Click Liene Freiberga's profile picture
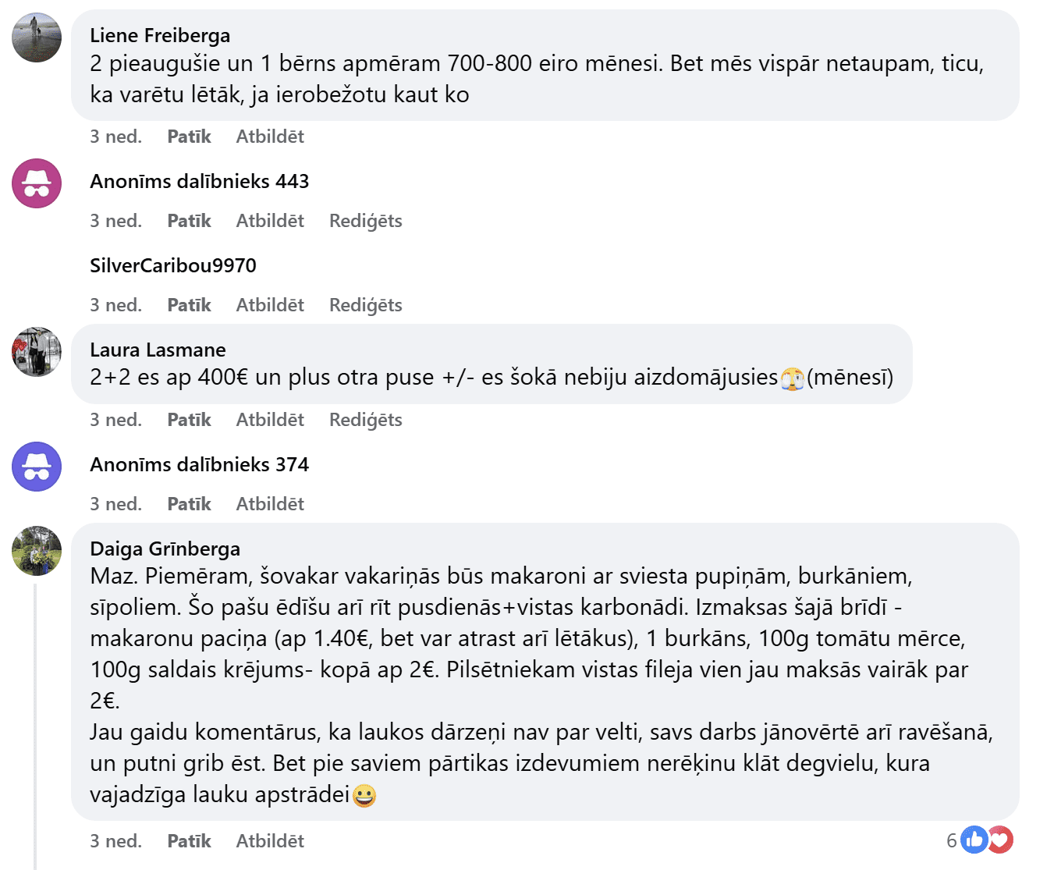 tap(37, 37)
